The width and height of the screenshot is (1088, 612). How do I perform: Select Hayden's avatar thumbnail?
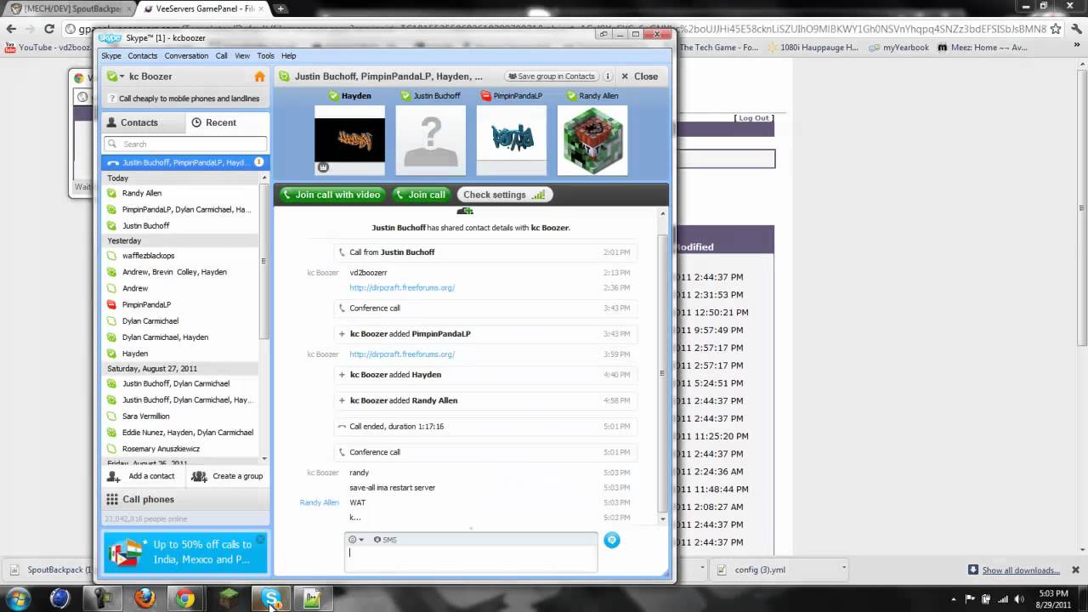(x=349, y=139)
